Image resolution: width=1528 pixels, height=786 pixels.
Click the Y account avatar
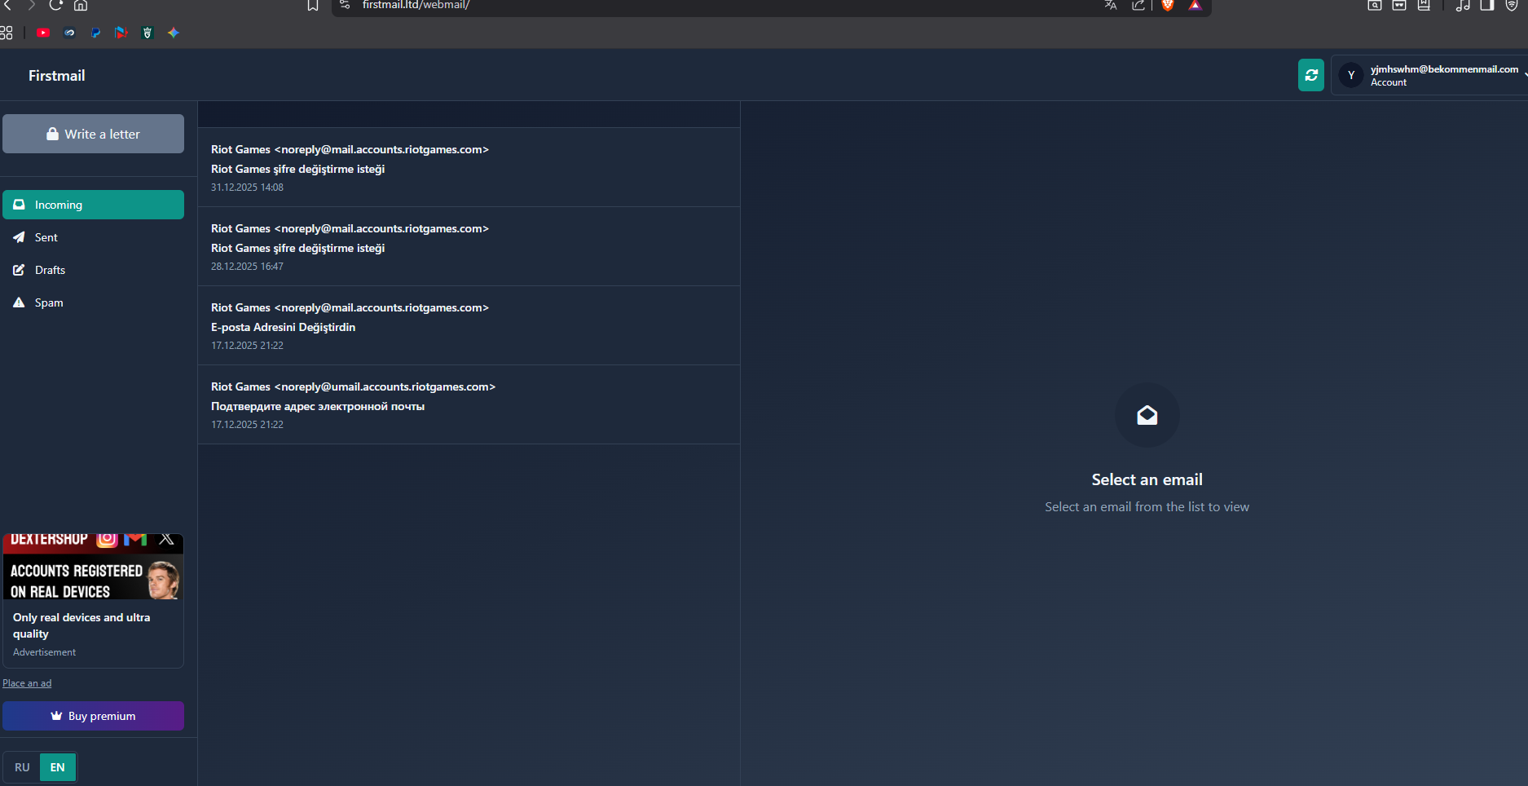pos(1351,75)
